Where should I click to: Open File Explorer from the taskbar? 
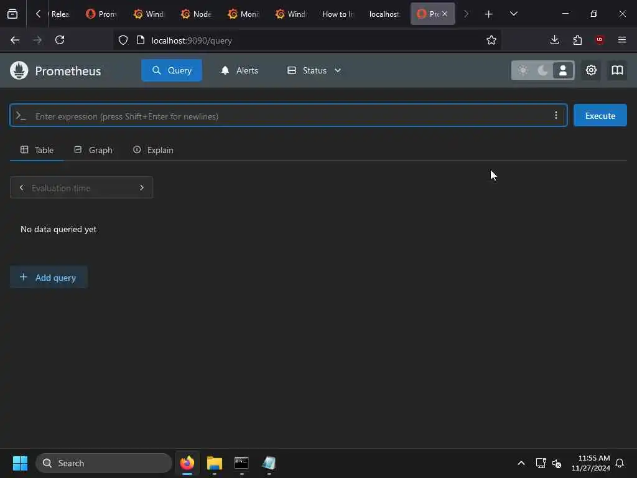[215, 463]
